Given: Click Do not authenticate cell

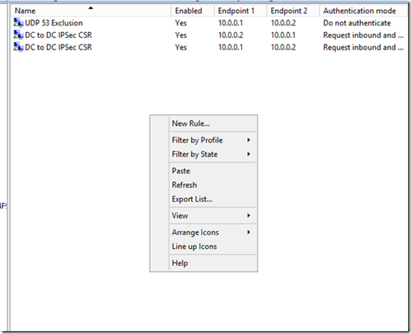Looking at the screenshot, I should (x=357, y=23).
